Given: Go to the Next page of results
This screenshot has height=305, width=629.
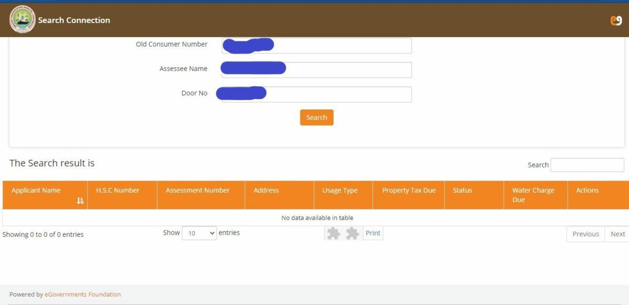Looking at the screenshot, I should coord(617,234).
